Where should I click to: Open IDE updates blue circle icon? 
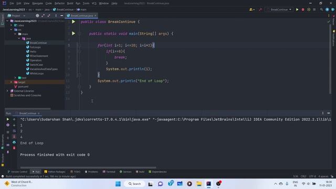(327, 9)
